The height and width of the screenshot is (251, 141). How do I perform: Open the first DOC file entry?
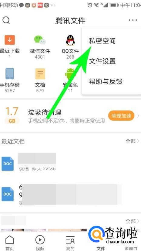[70, 163]
